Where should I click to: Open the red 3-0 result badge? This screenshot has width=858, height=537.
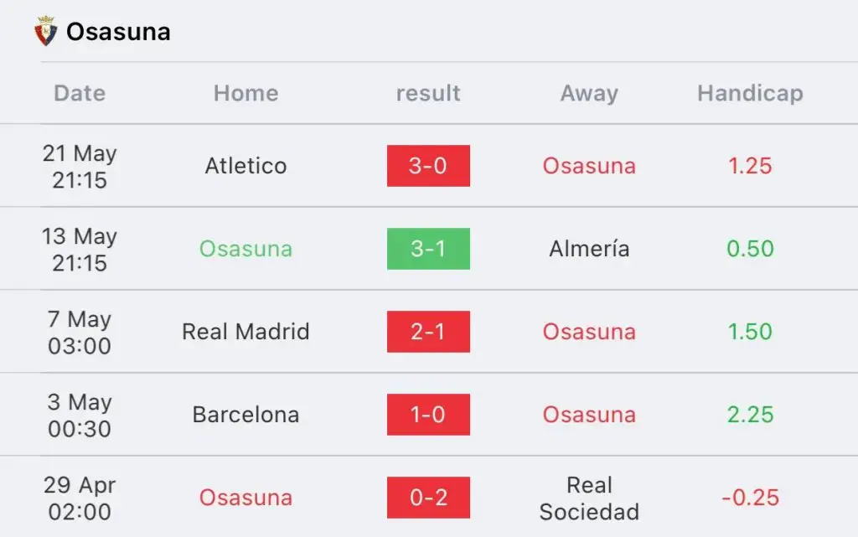[428, 166]
